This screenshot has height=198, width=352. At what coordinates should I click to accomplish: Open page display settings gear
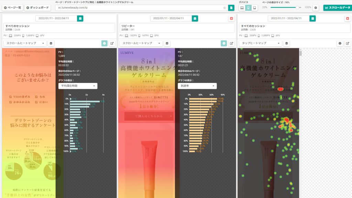pyautogui.click(x=316, y=8)
